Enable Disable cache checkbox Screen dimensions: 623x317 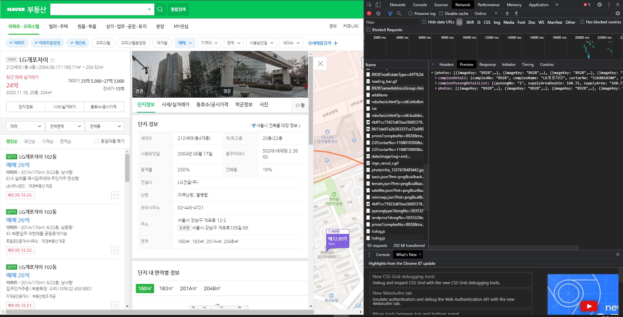pyautogui.click(x=441, y=13)
